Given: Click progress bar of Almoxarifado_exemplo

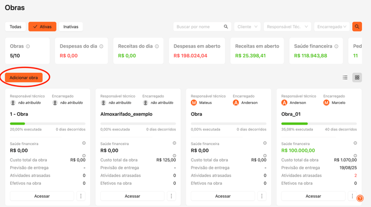Looking at the screenshot, I should [138, 123].
